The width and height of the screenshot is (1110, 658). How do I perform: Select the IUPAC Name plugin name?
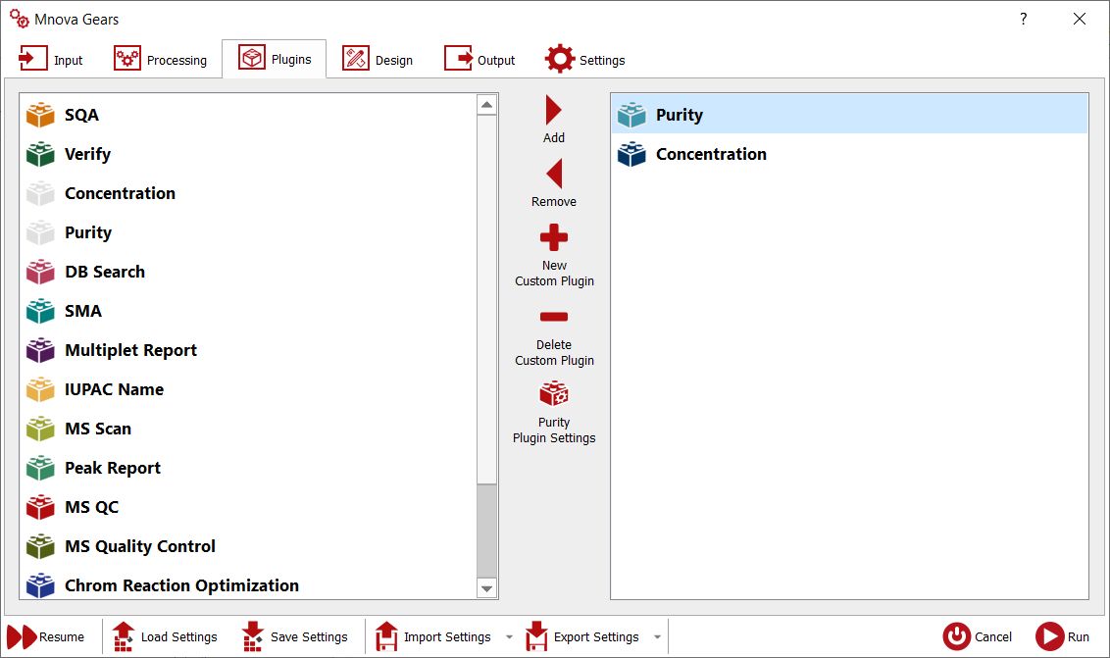pos(114,389)
